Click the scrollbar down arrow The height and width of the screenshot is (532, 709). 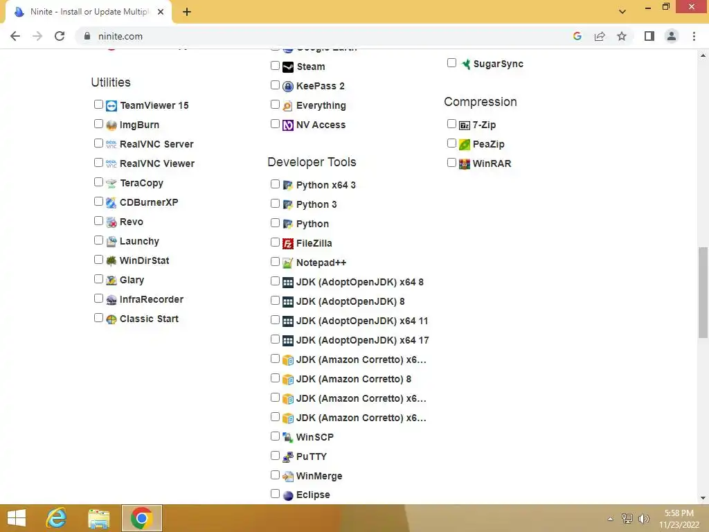point(703,498)
